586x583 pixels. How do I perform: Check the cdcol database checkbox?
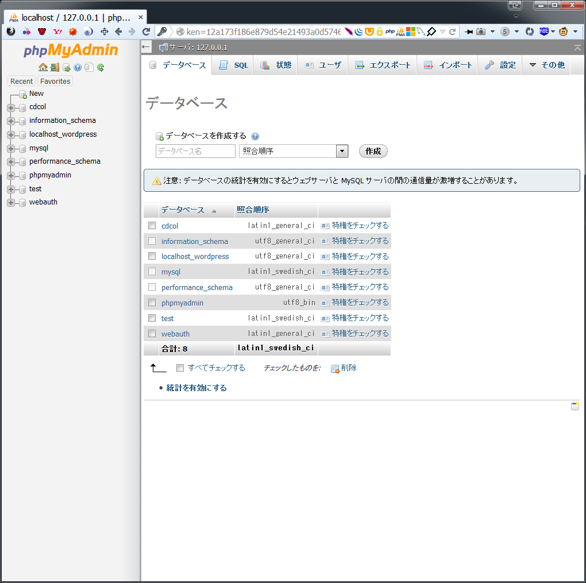(x=152, y=225)
